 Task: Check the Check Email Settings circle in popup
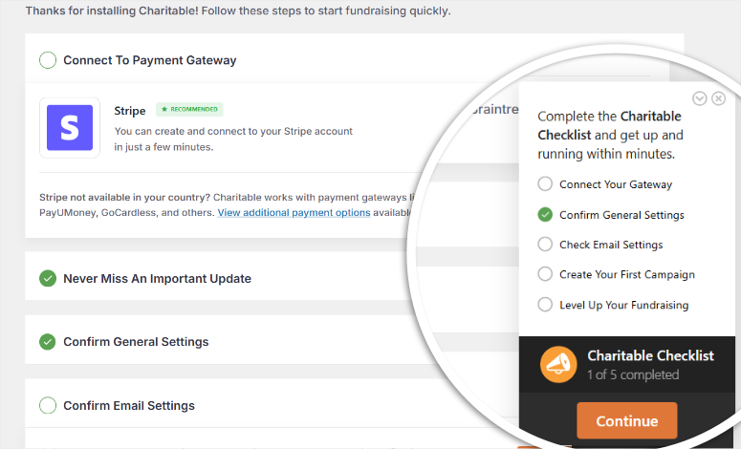[x=545, y=245]
